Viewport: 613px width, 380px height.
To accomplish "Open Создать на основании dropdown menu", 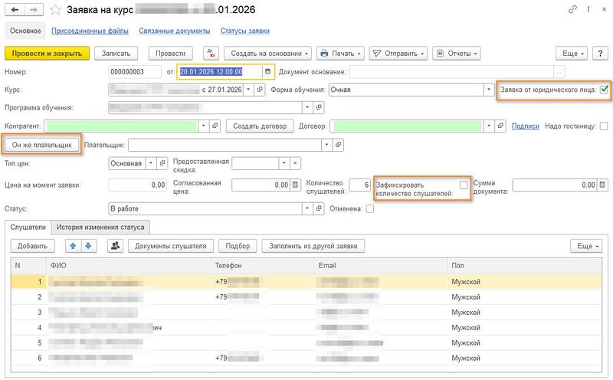I will point(268,54).
